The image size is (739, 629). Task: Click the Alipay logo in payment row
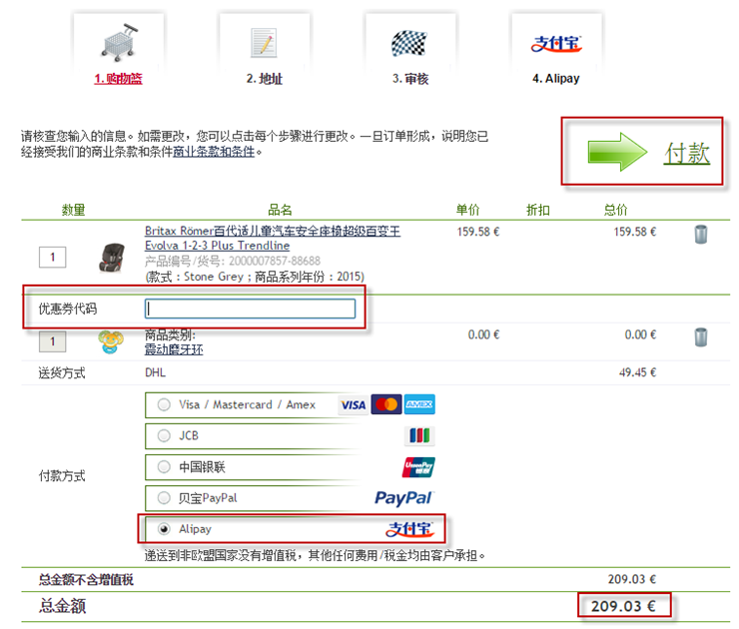tap(409, 529)
